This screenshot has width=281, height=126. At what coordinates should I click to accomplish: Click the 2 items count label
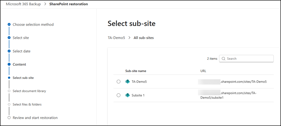[212, 59]
